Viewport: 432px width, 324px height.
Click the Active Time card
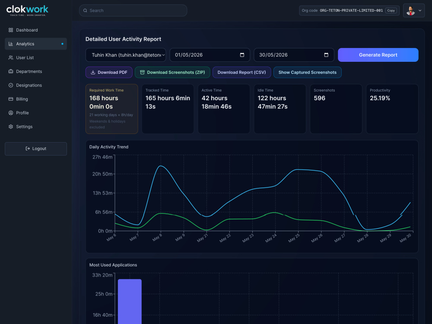(224, 109)
